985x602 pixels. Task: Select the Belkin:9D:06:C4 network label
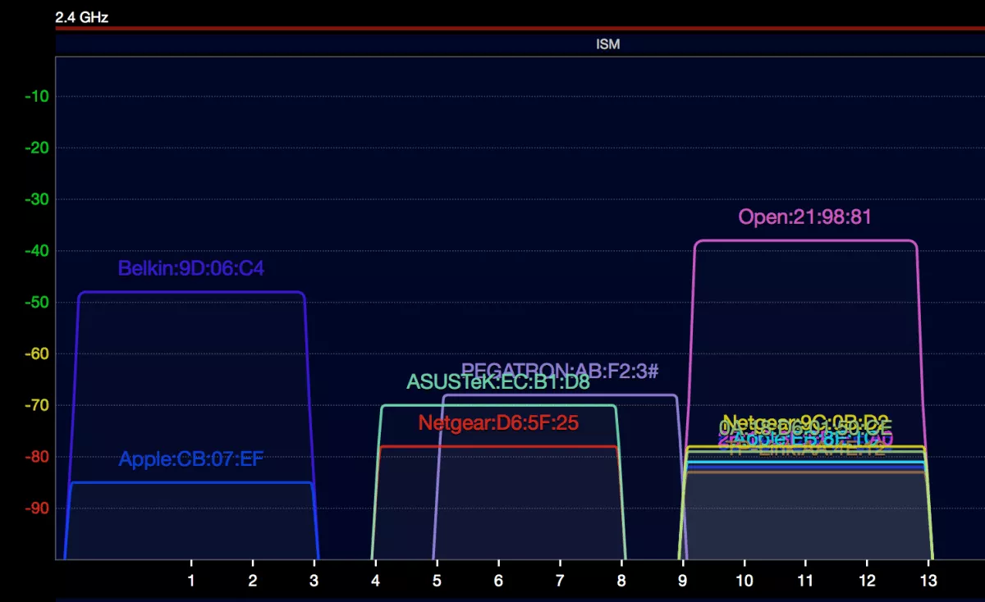191,268
